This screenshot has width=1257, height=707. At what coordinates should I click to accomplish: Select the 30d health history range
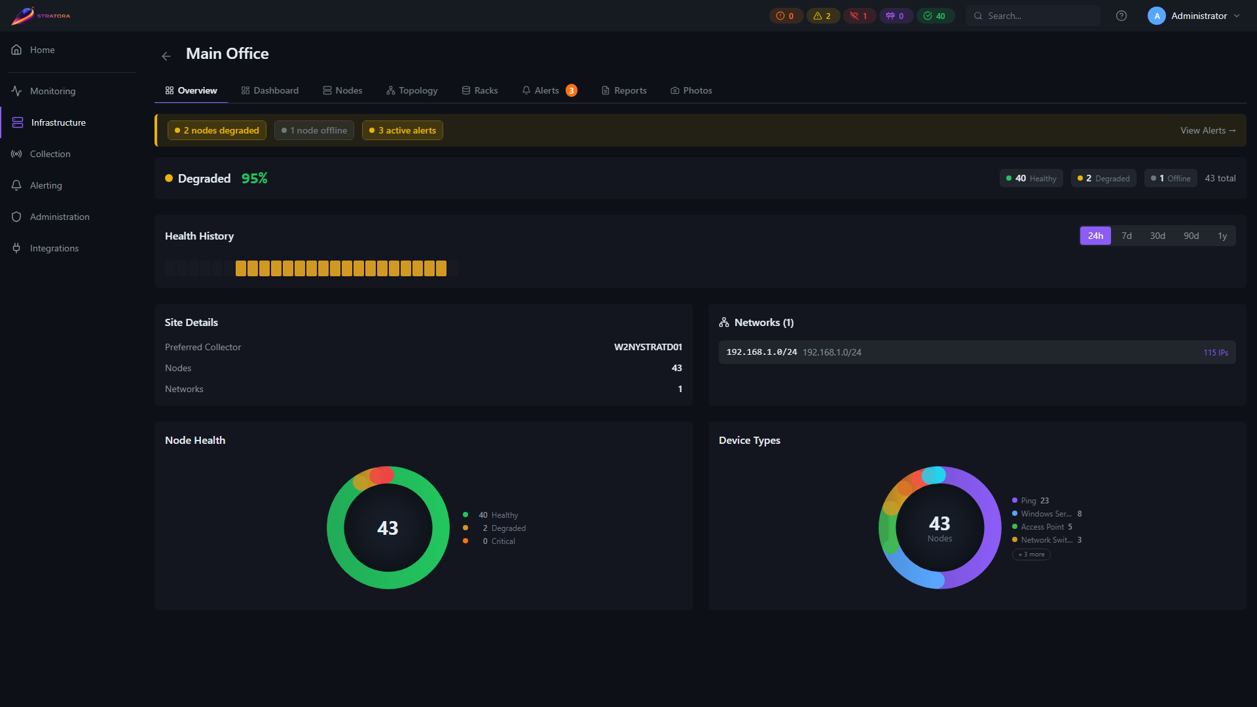click(x=1157, y=236)
